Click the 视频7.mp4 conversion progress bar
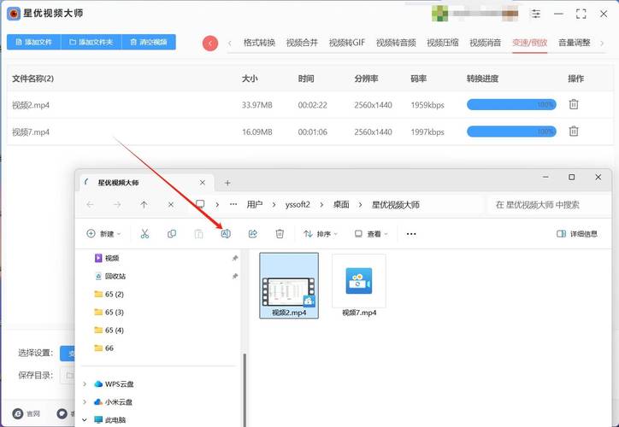Screen dimensions: 619x427 coord(511,132)
